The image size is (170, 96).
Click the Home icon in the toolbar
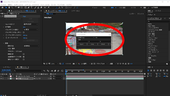point(2,8)
